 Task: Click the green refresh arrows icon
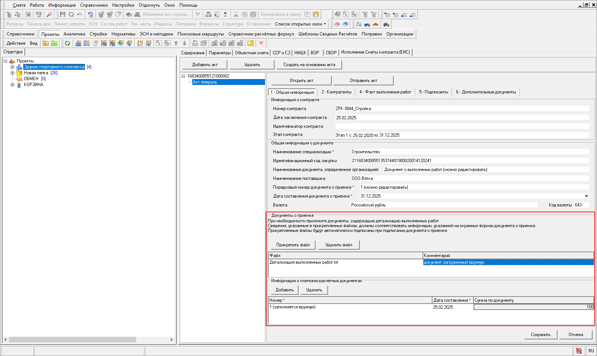click(x=67, y=43)
